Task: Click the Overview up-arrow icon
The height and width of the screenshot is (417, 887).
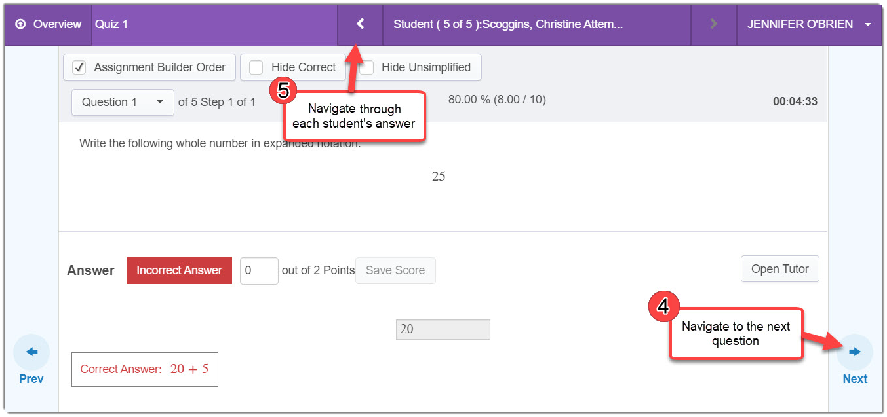Action: pos(20,24)
